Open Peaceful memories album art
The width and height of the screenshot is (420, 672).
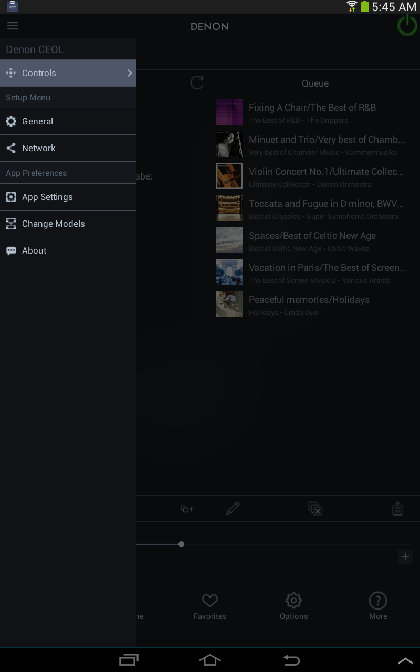[229, 304]
